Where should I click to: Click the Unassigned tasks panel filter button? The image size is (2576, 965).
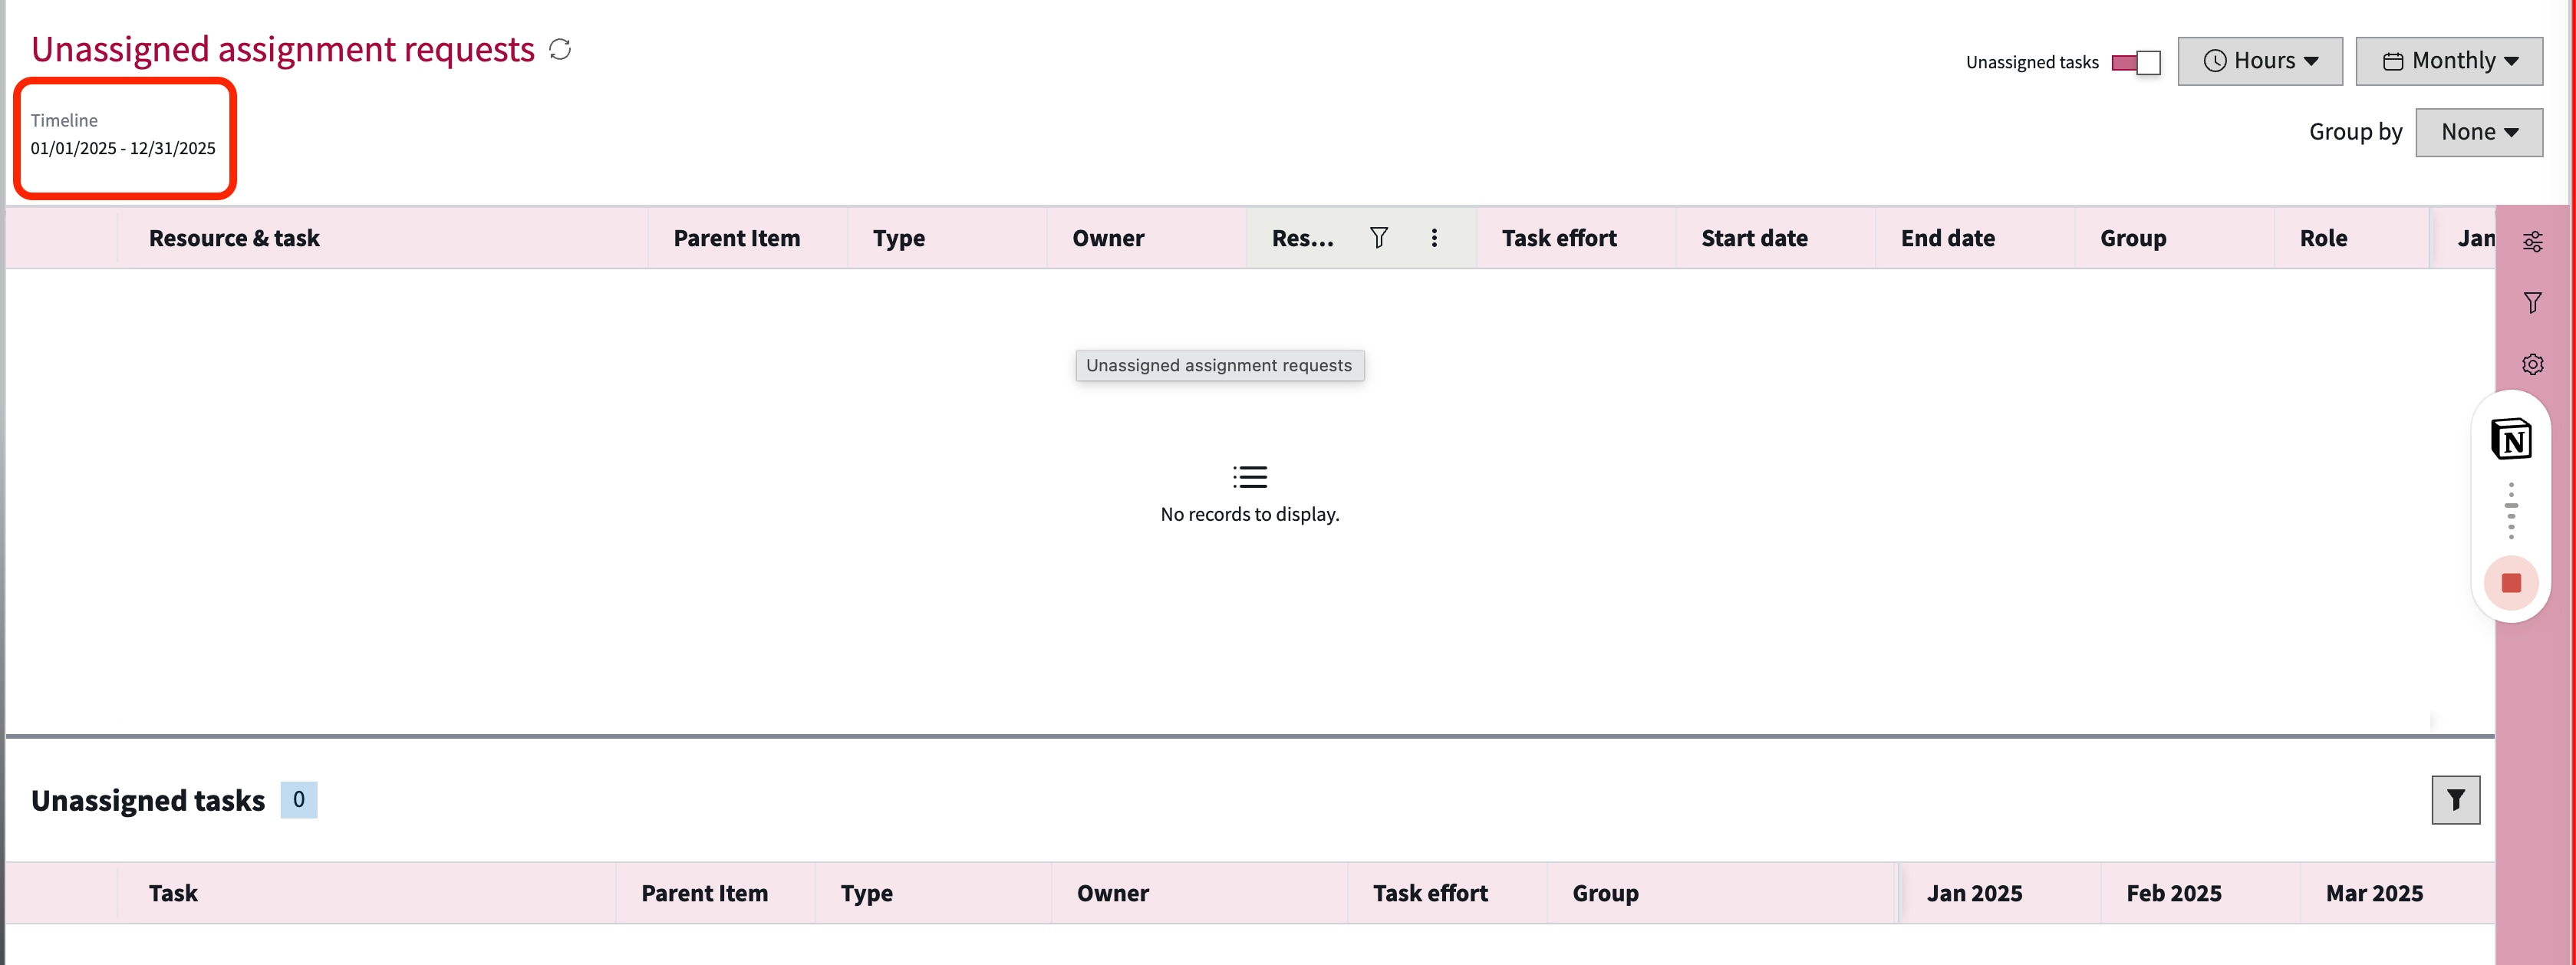point(2455,800)
